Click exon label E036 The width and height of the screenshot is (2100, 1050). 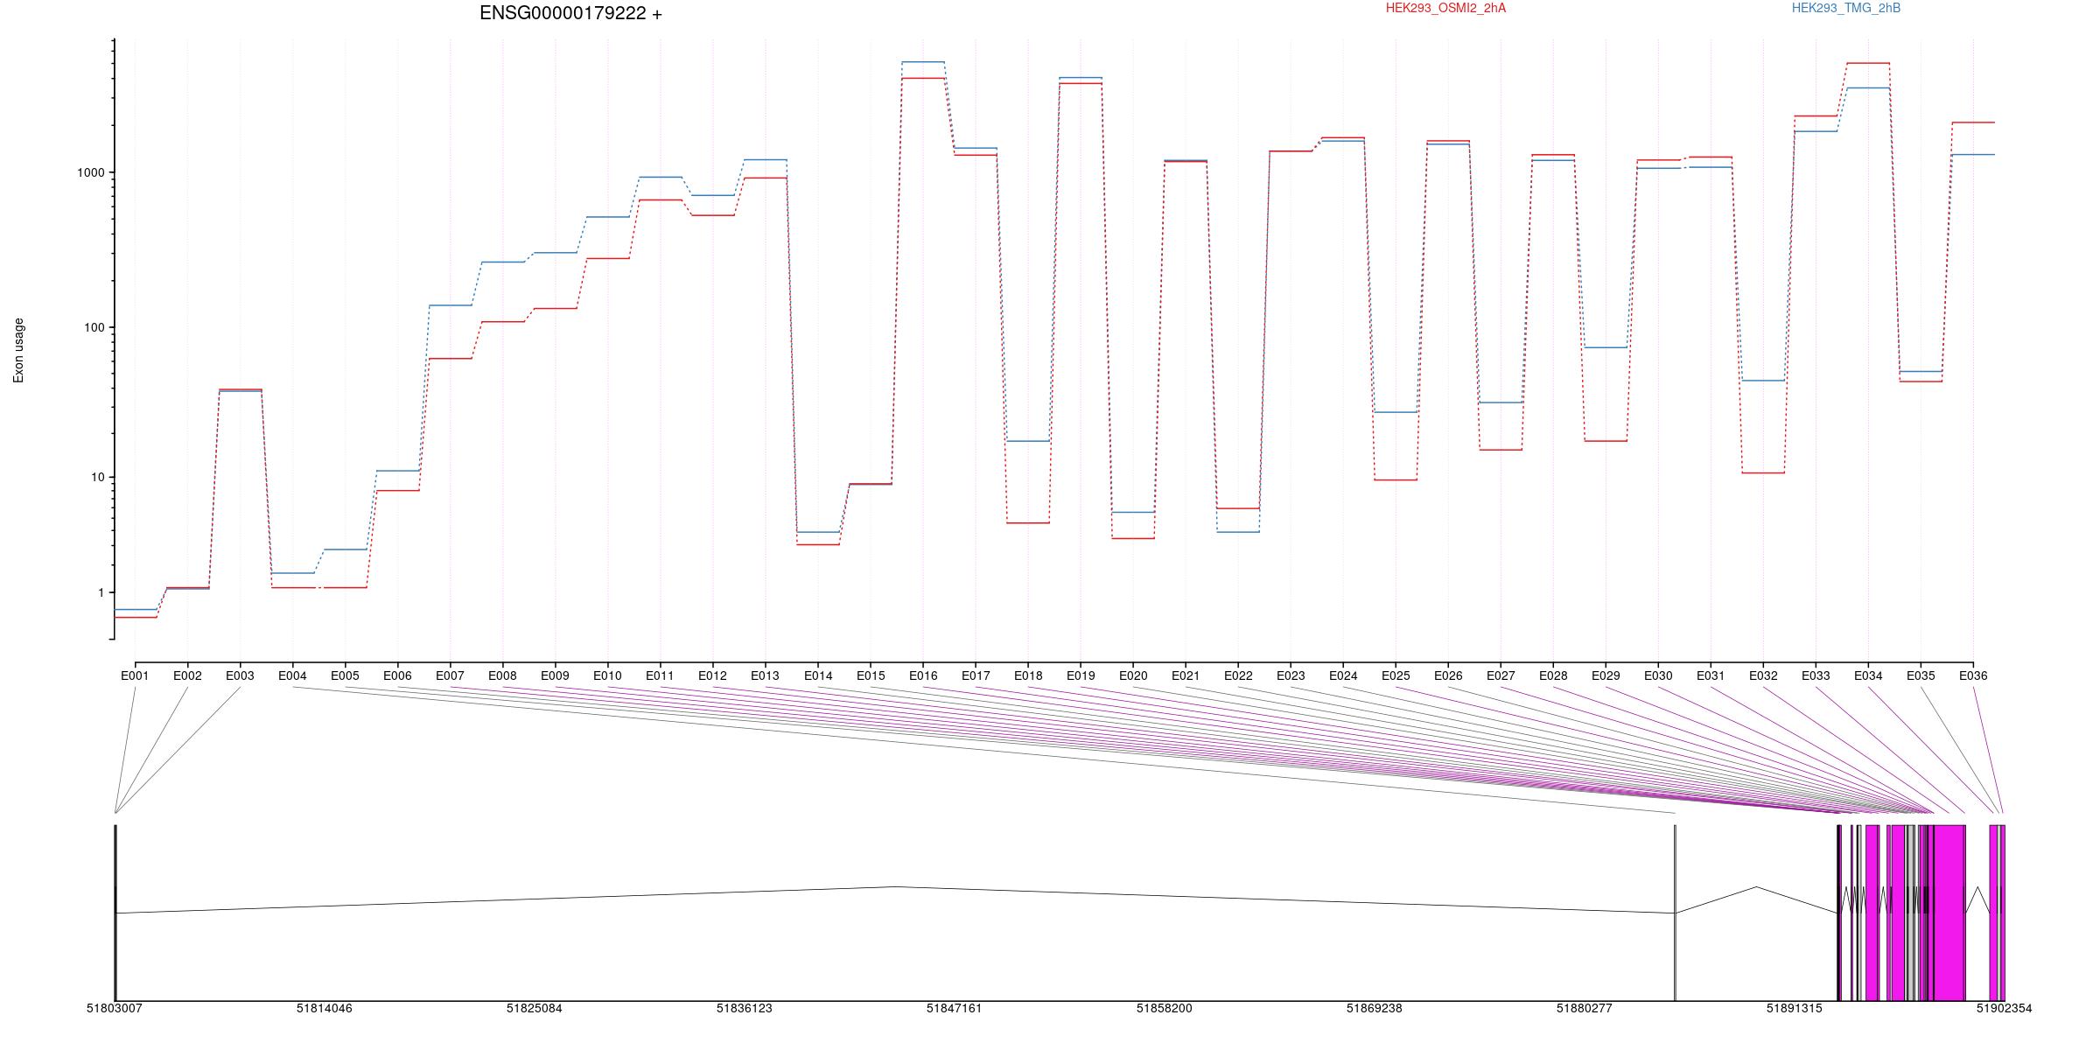pyautogui.click(x=1973, y=675)
